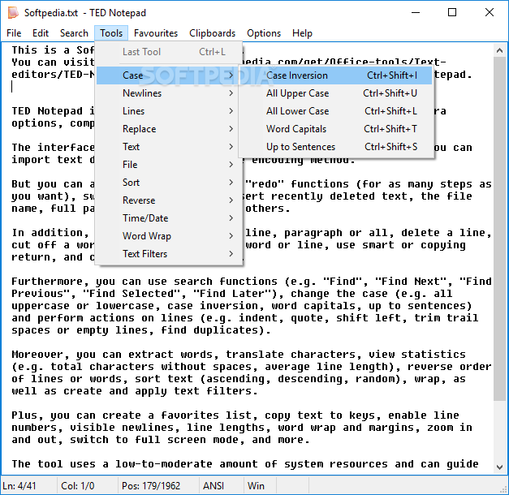Image resolution: width=509 pixels, height=495 pixels.
Task: Select the Case submenu entry
Action: (x=168, y=75)
